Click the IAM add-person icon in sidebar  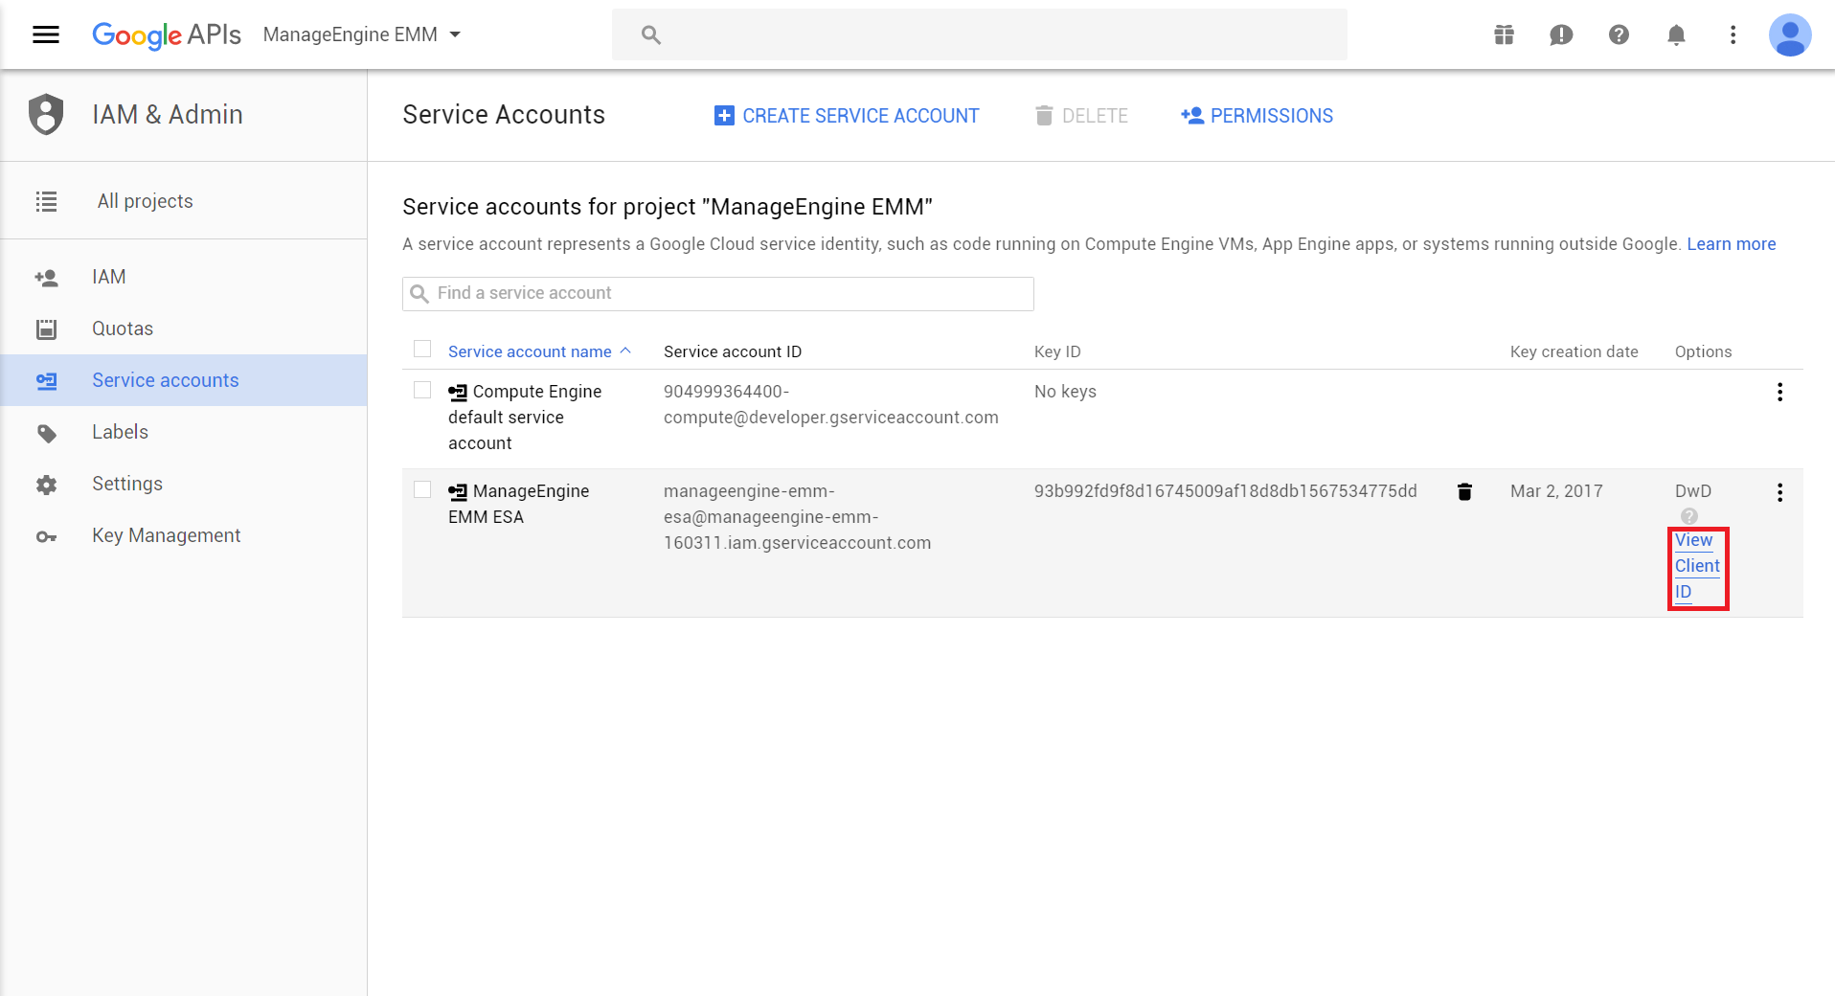46,278
